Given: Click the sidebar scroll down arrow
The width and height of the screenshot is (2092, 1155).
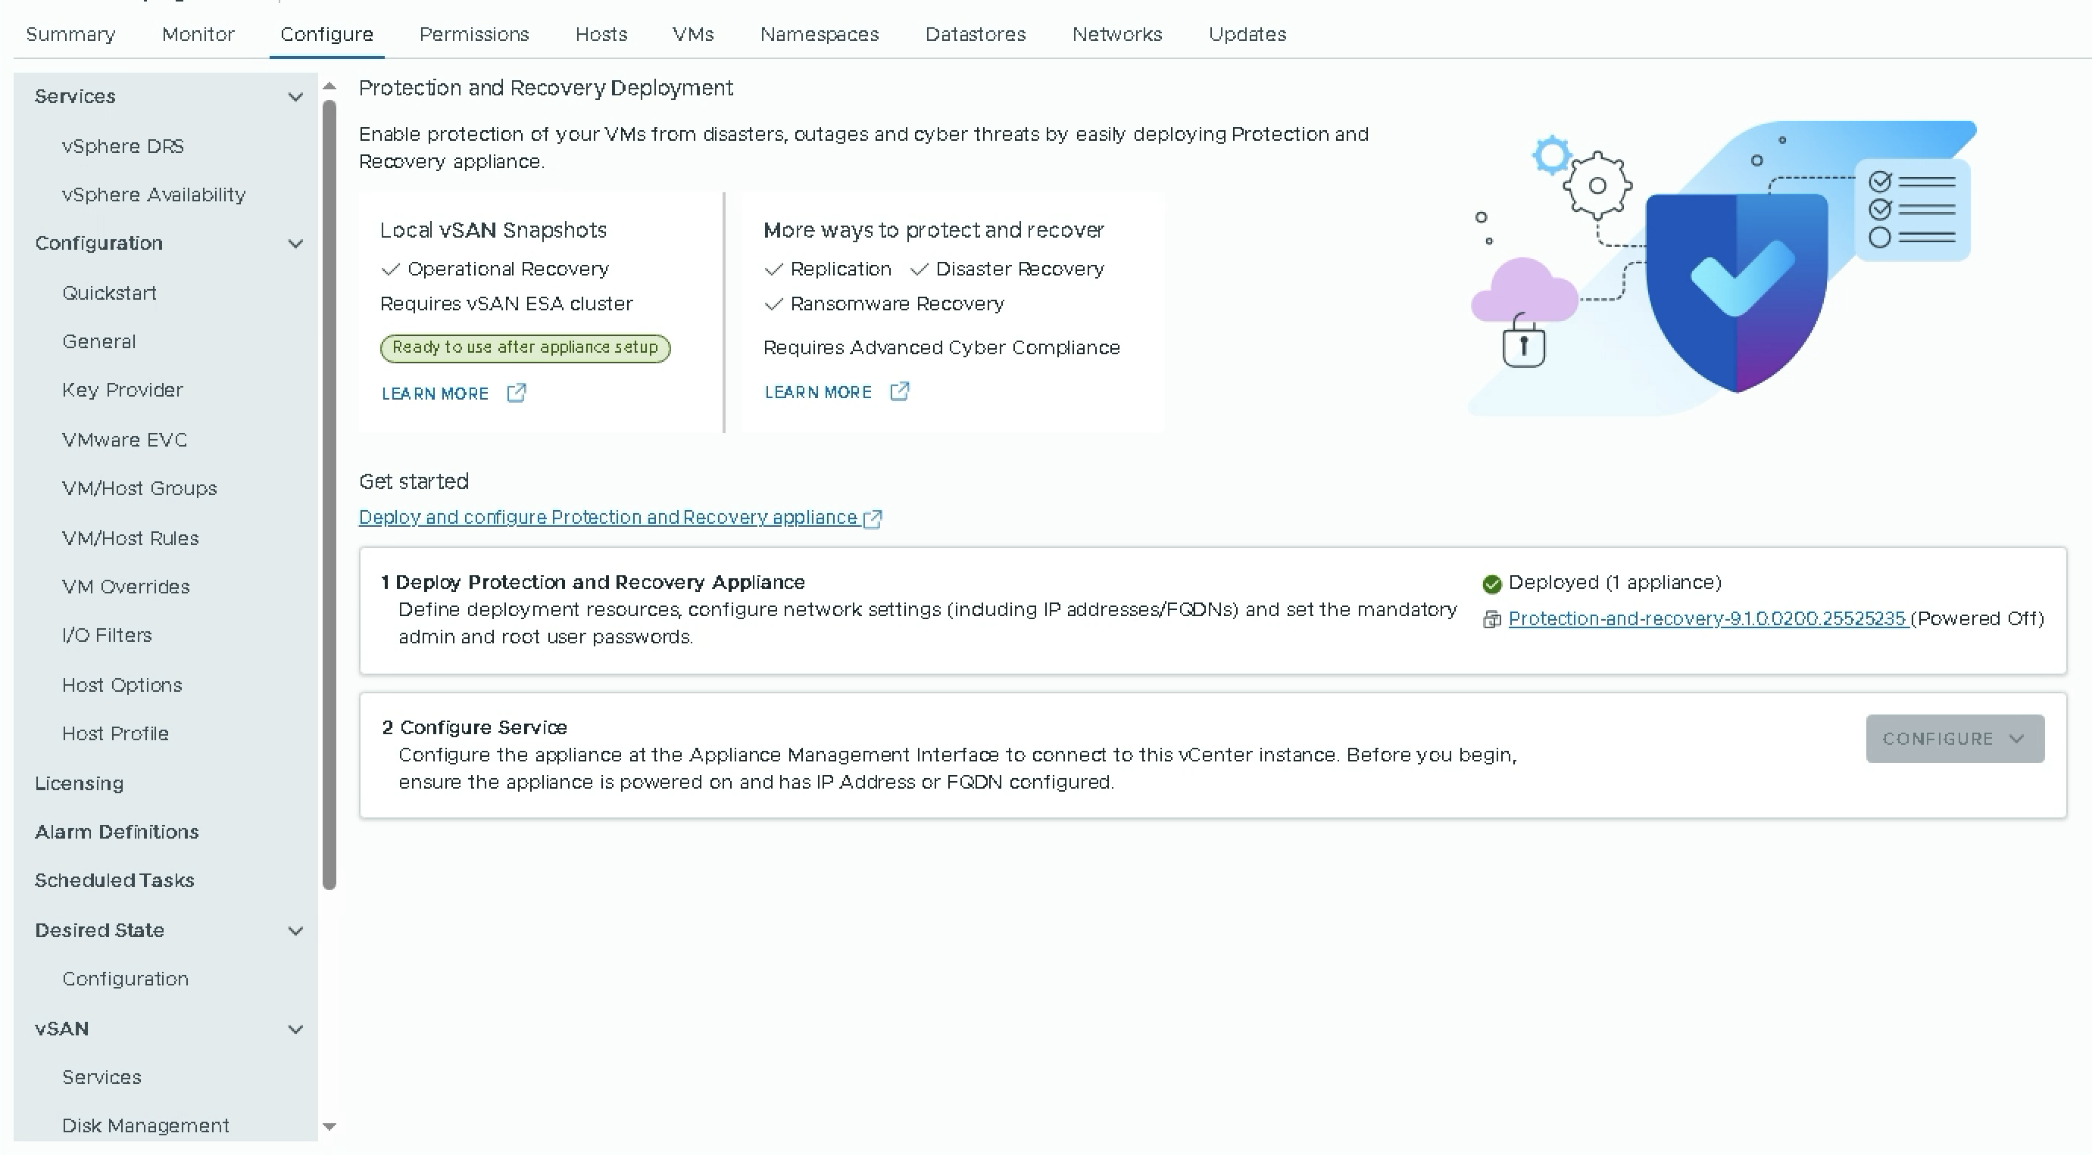Looking at the screenshot, I should pyautogui.click(x=329, y=1126).
